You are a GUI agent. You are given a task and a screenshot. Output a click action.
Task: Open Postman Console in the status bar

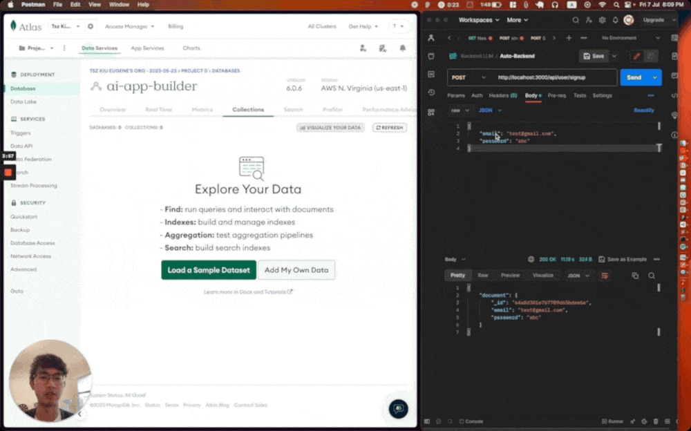pos(471,421)
